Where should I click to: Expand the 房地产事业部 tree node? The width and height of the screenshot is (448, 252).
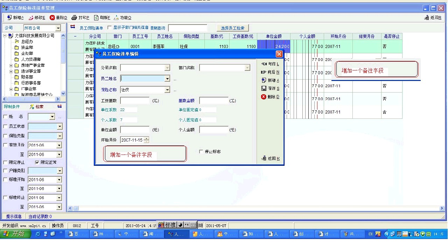click(x=11, y=66)
